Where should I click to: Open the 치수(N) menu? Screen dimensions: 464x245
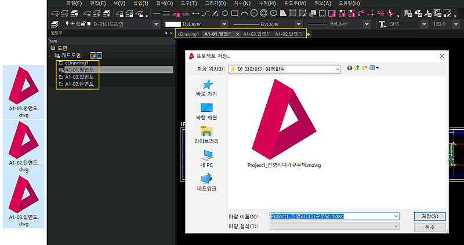pyautogui.click(x=242, y=3)
